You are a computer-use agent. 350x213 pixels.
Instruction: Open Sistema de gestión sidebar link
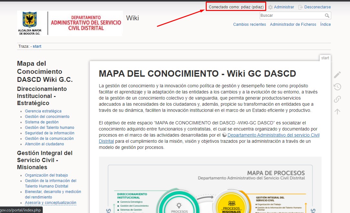click(42, 122)
